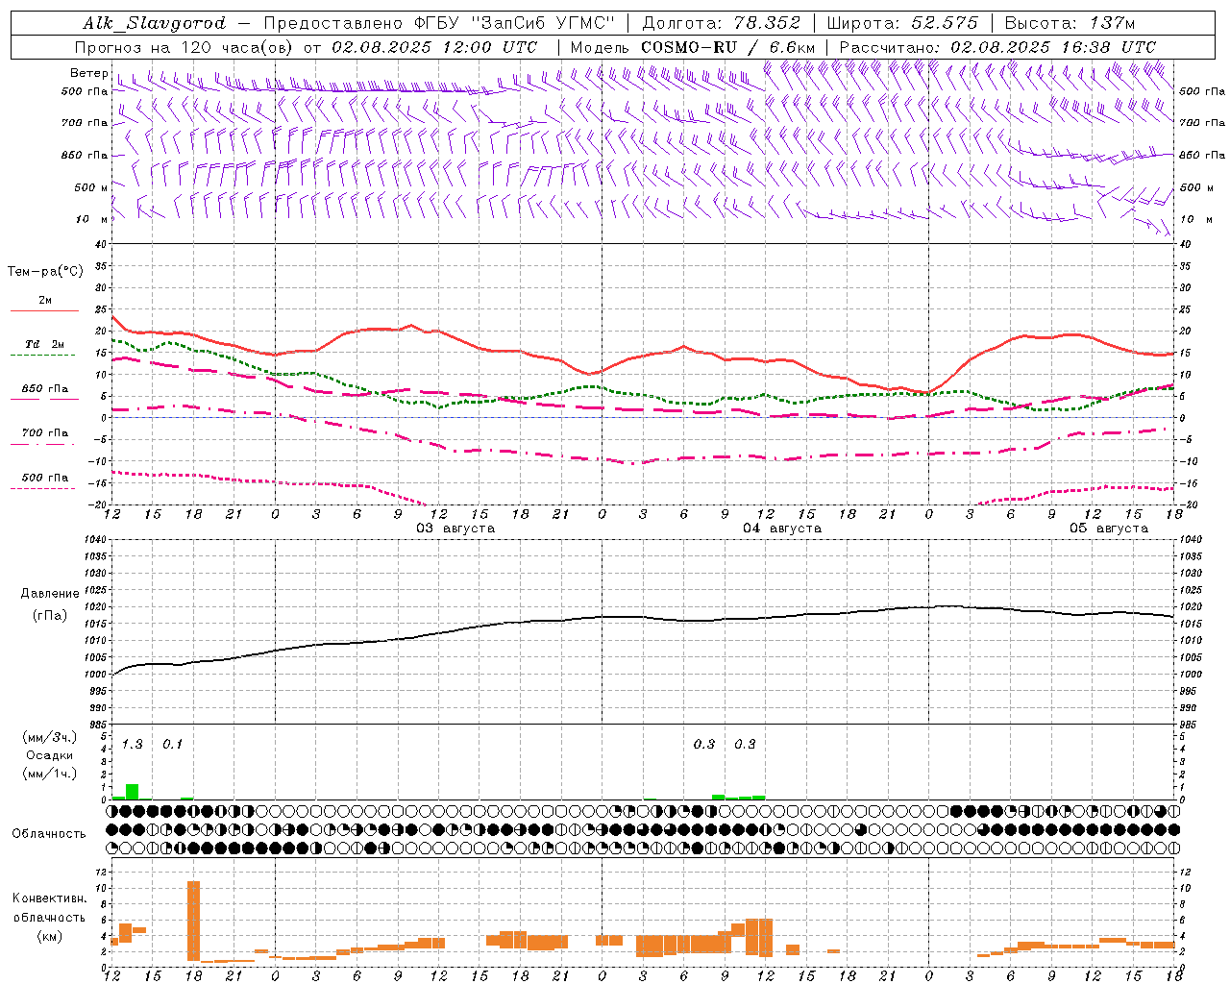Click the 500 гПа temperature legend entry
The image size is (1230, 984).
pyautogui.click(x=44, y=481)
